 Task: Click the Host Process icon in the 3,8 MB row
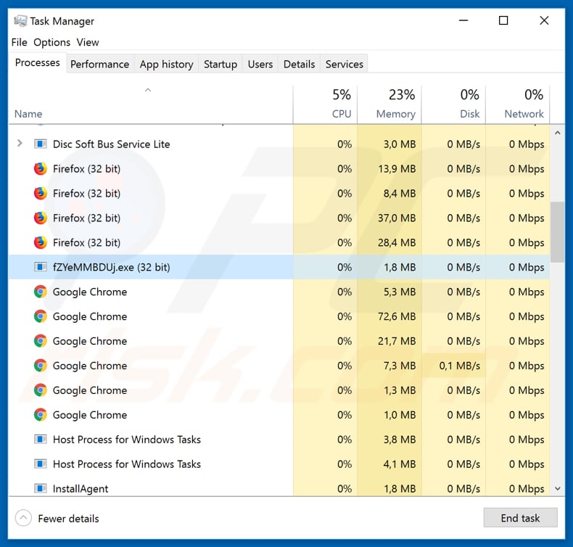click(x=40, y=439)
